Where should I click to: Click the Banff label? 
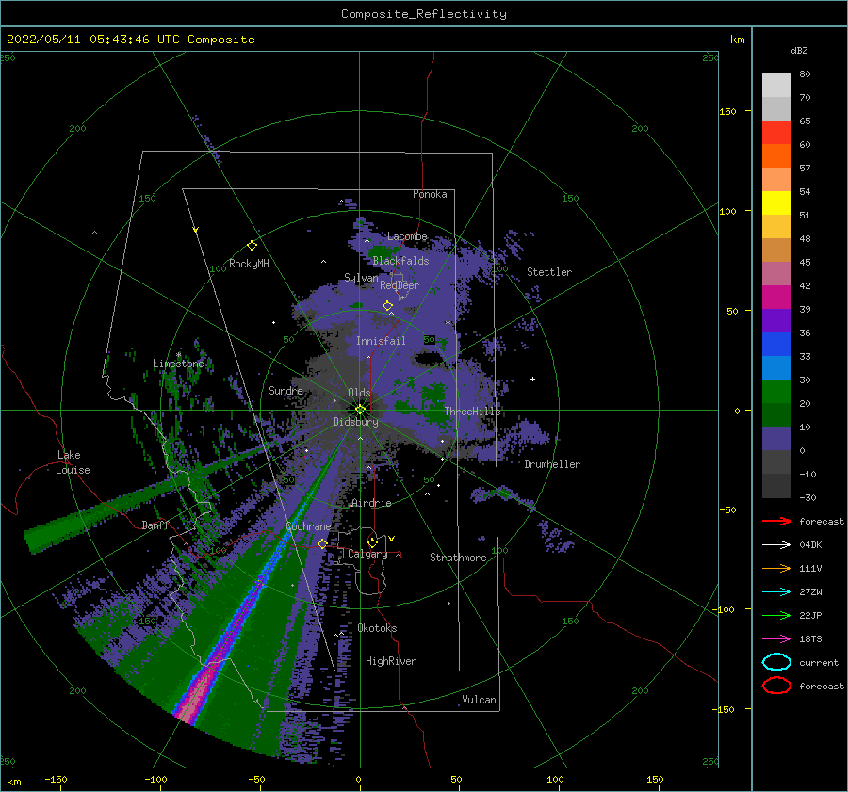pos(155,525)
